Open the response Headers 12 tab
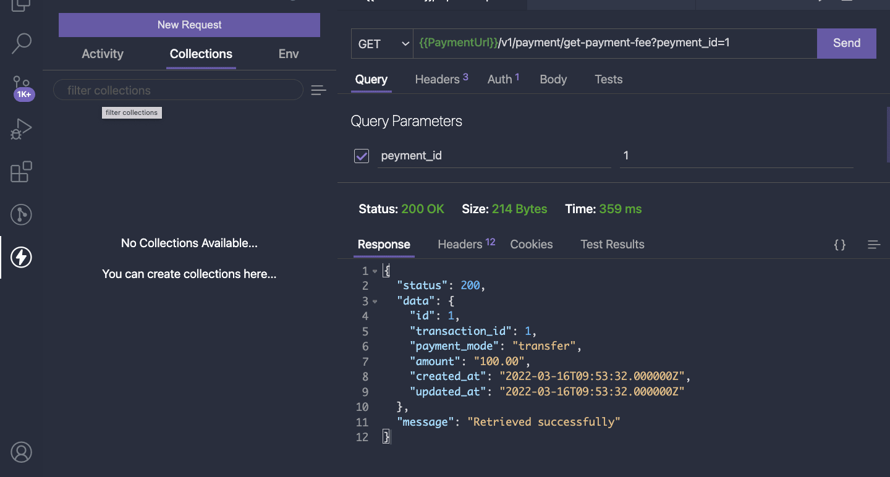890x477 pixels. point(467,245)
